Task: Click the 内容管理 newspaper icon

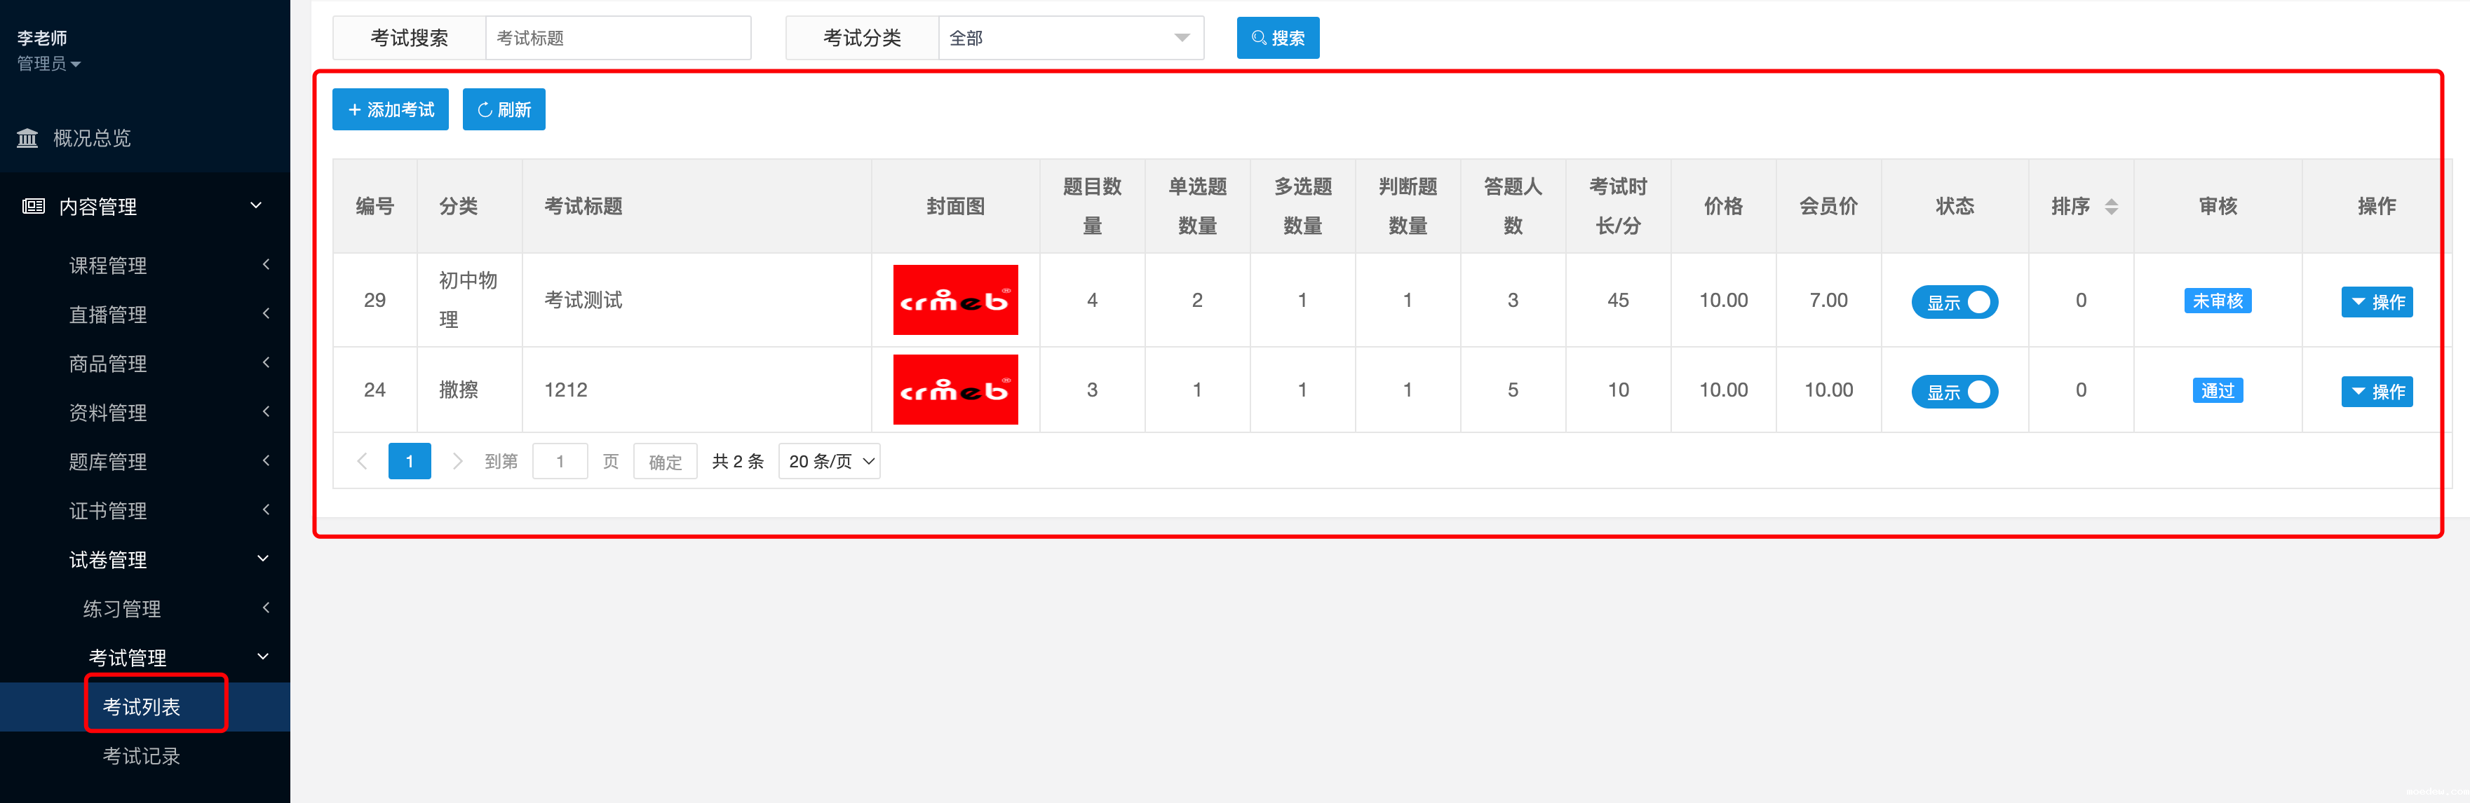Action: 34,206
